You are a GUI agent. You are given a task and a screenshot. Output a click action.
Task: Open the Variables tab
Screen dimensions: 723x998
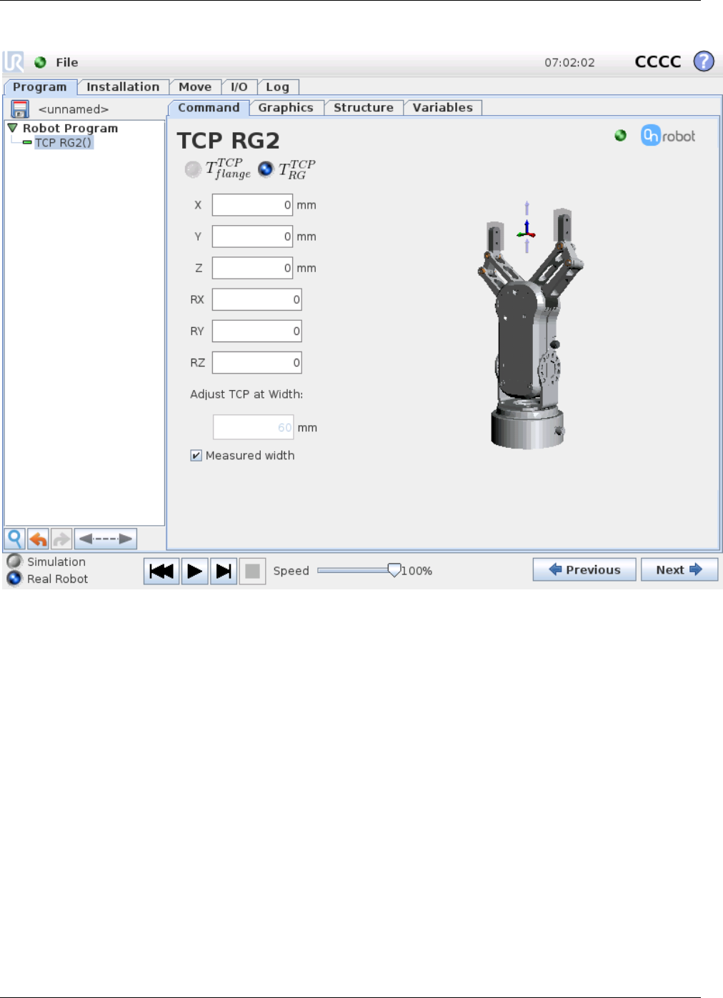click(x=442, y=108)
